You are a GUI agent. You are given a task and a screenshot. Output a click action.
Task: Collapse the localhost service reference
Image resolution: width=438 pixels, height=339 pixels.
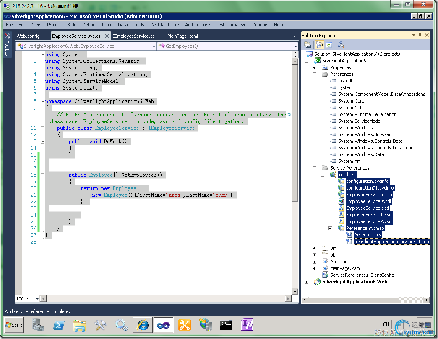point(322,175)
